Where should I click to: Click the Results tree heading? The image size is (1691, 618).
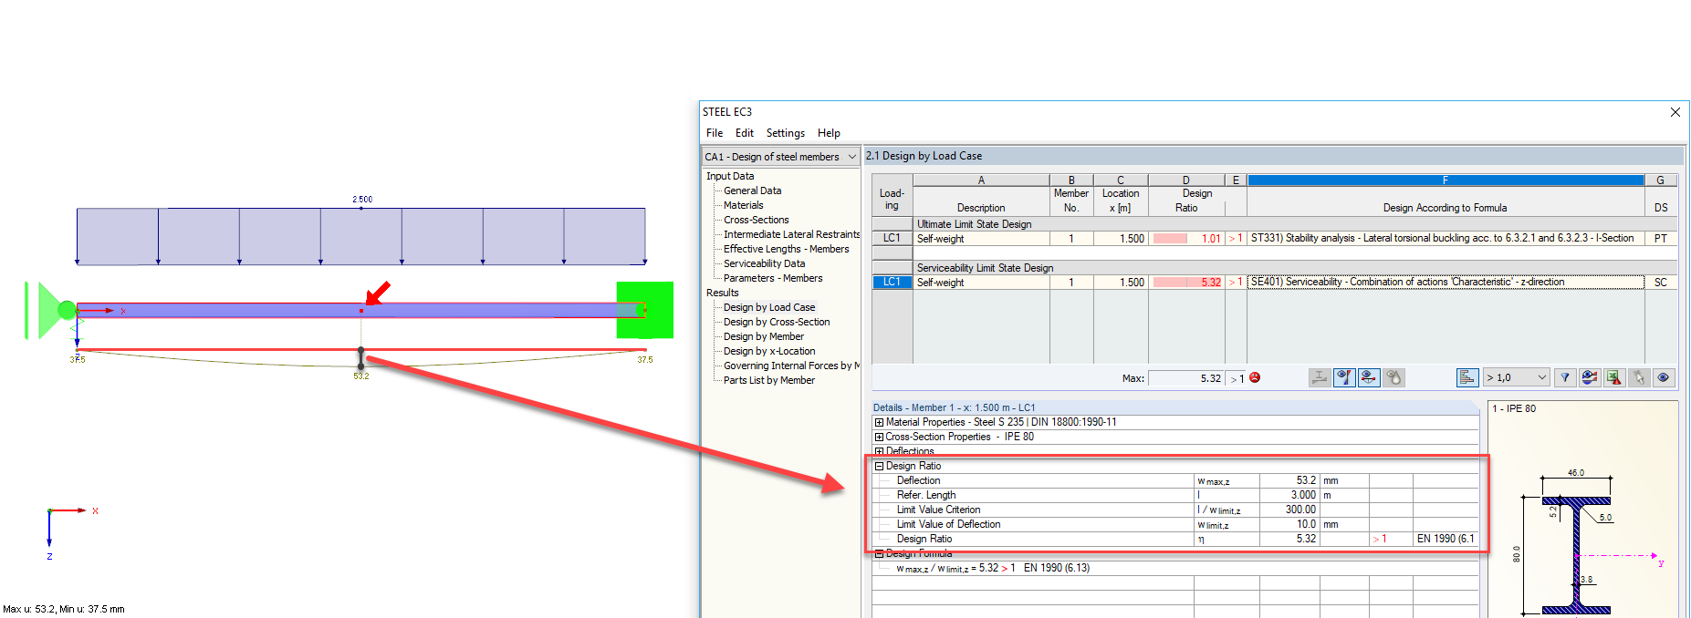[x=722, y=293]
